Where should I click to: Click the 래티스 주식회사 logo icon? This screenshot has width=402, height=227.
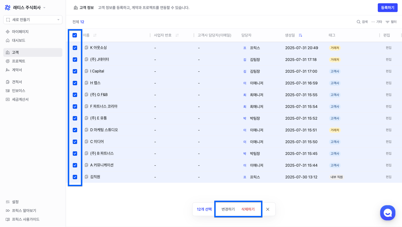[8, 8]
